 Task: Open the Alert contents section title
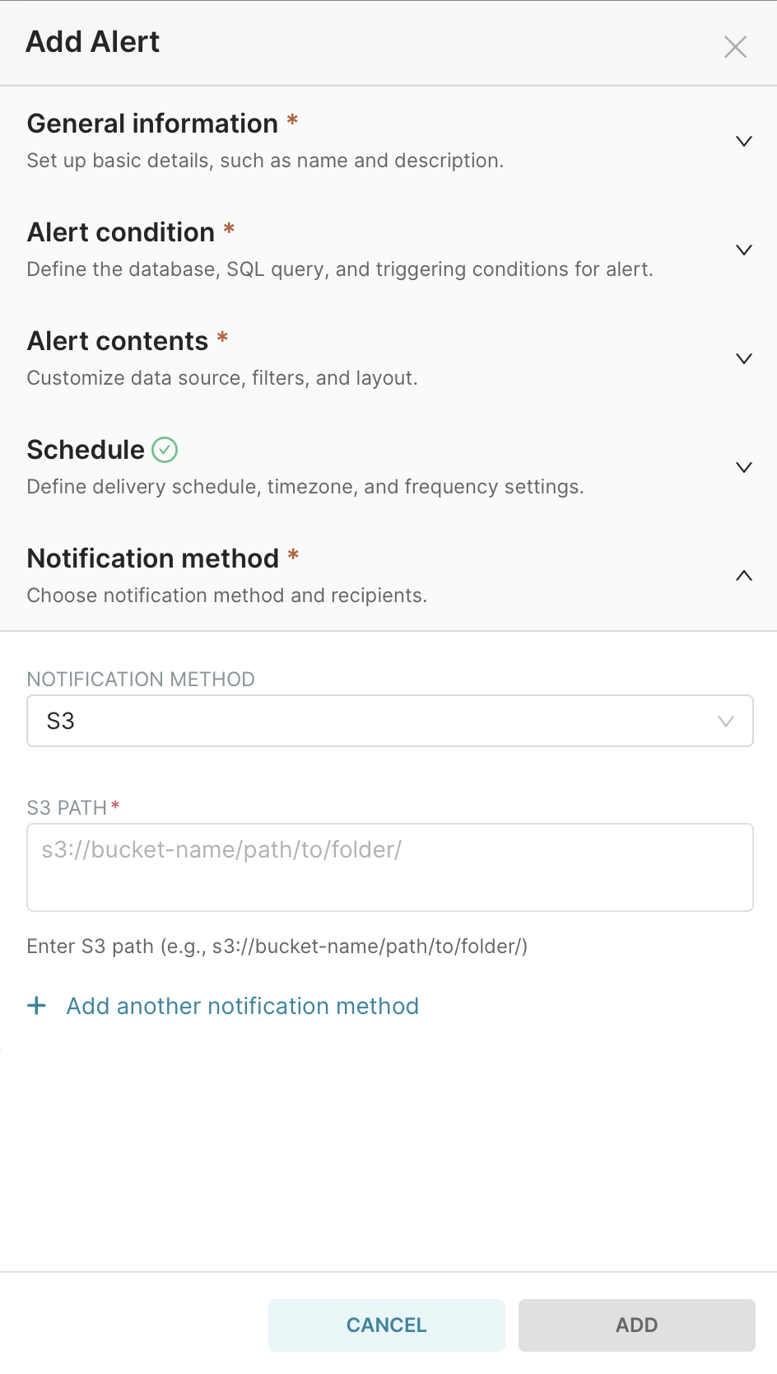pyautogui.click(x=118, y=341)
